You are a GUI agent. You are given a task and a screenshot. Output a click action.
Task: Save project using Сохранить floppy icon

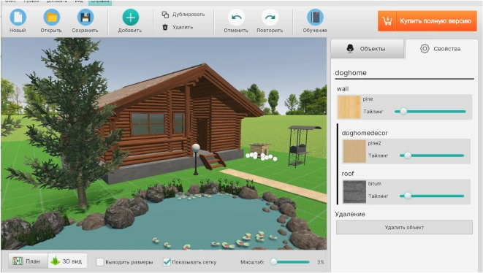[85, 18]
